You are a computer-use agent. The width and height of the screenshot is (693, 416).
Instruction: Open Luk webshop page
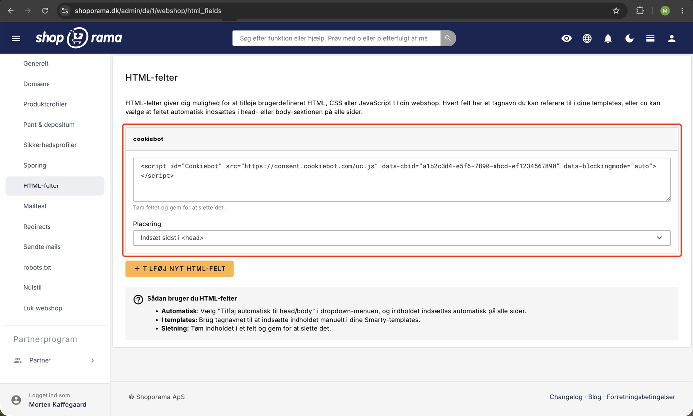tap(43, 308)
